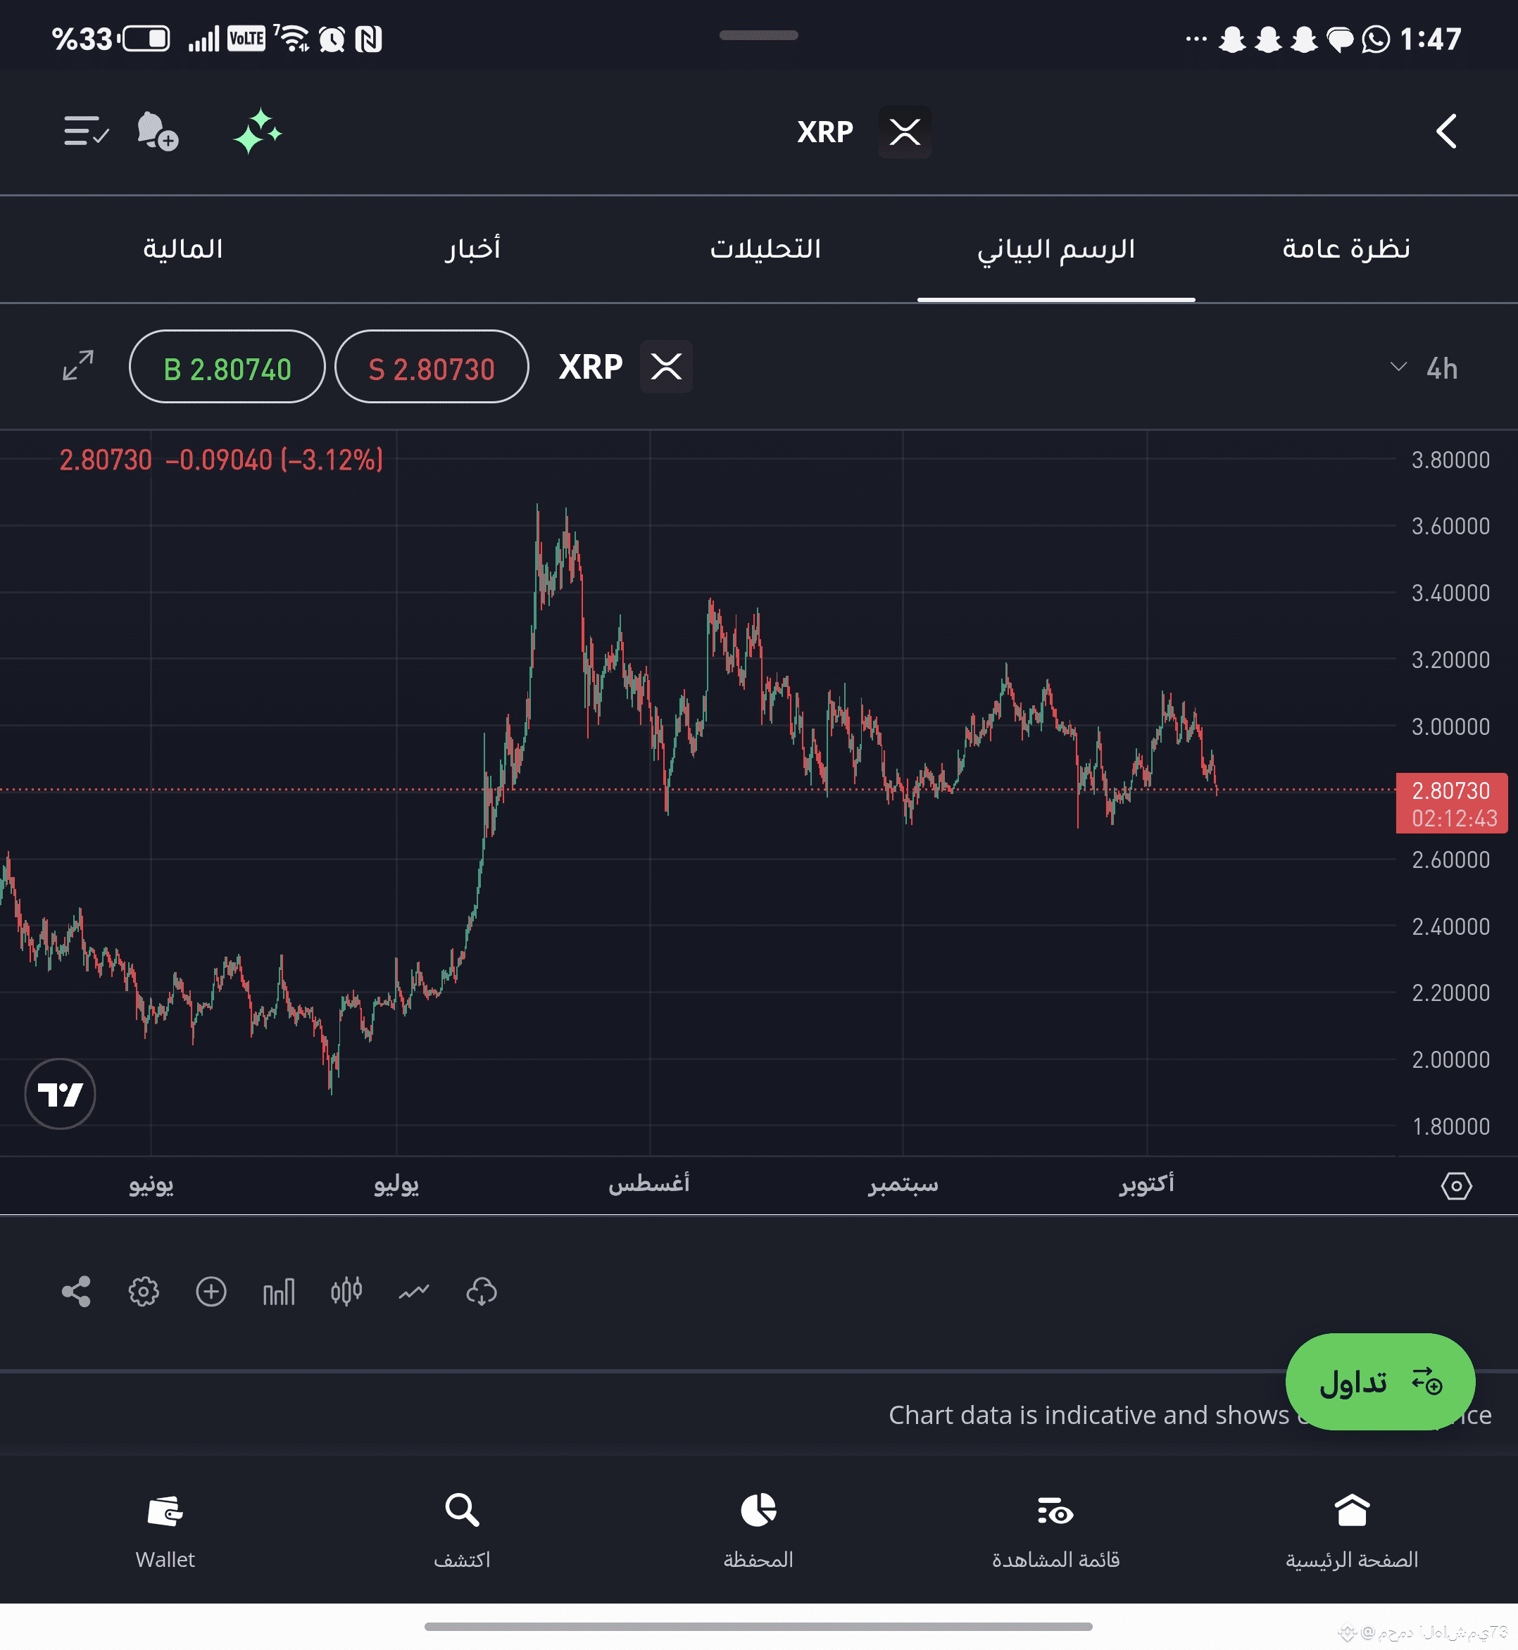Viewport: 1518px width, 1650px height.
Task: Switch to التحليلات tab
Action: (765, 249)
